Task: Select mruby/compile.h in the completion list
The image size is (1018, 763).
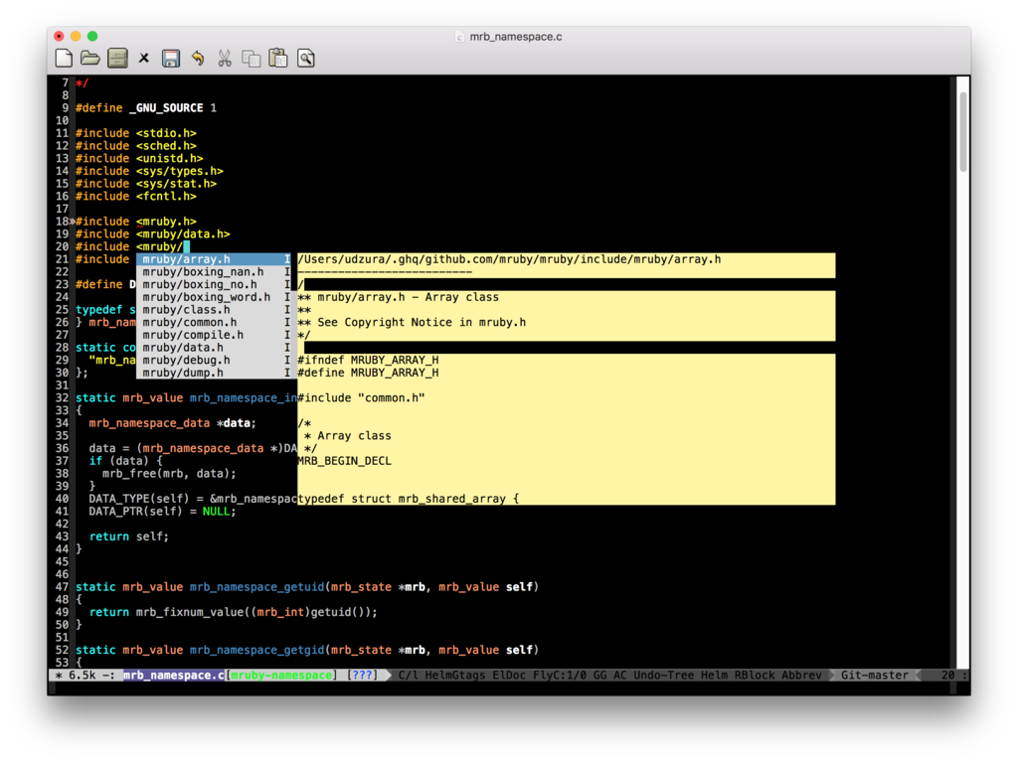Action: click(213, 336)
